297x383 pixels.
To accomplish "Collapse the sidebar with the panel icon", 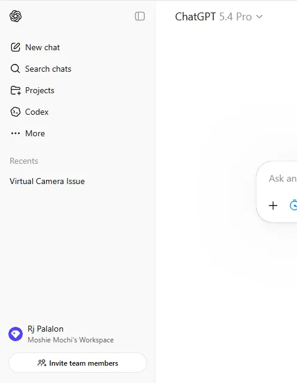I will pyautogui.click(x=140, y=16).
